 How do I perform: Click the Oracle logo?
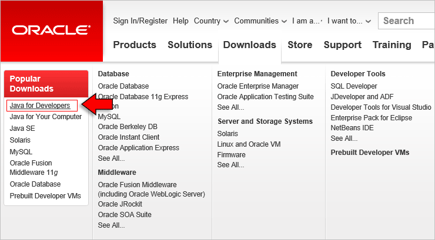pos(51,30)
